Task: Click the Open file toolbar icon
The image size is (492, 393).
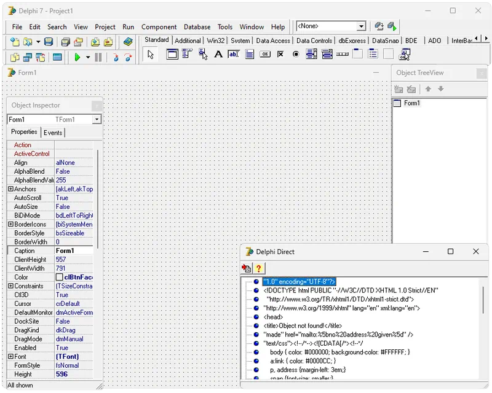Action: [x=28, y=42]
